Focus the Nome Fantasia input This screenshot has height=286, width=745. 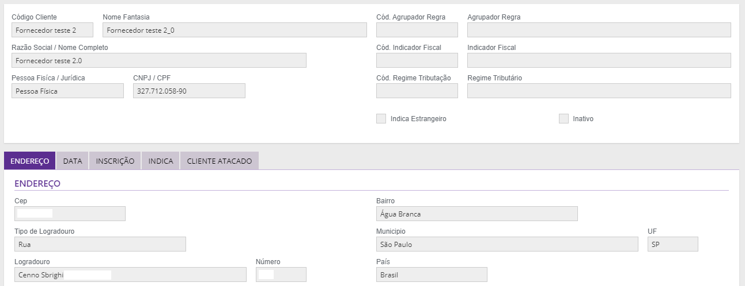(235, 30)
